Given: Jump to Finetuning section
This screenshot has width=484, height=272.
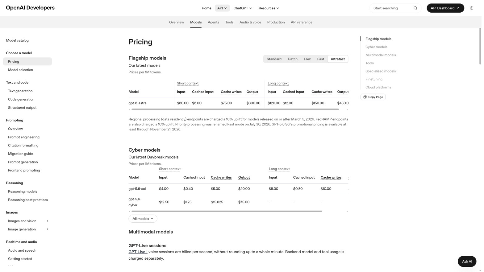Looking at the screenshot, I should [x=373, y=79].
